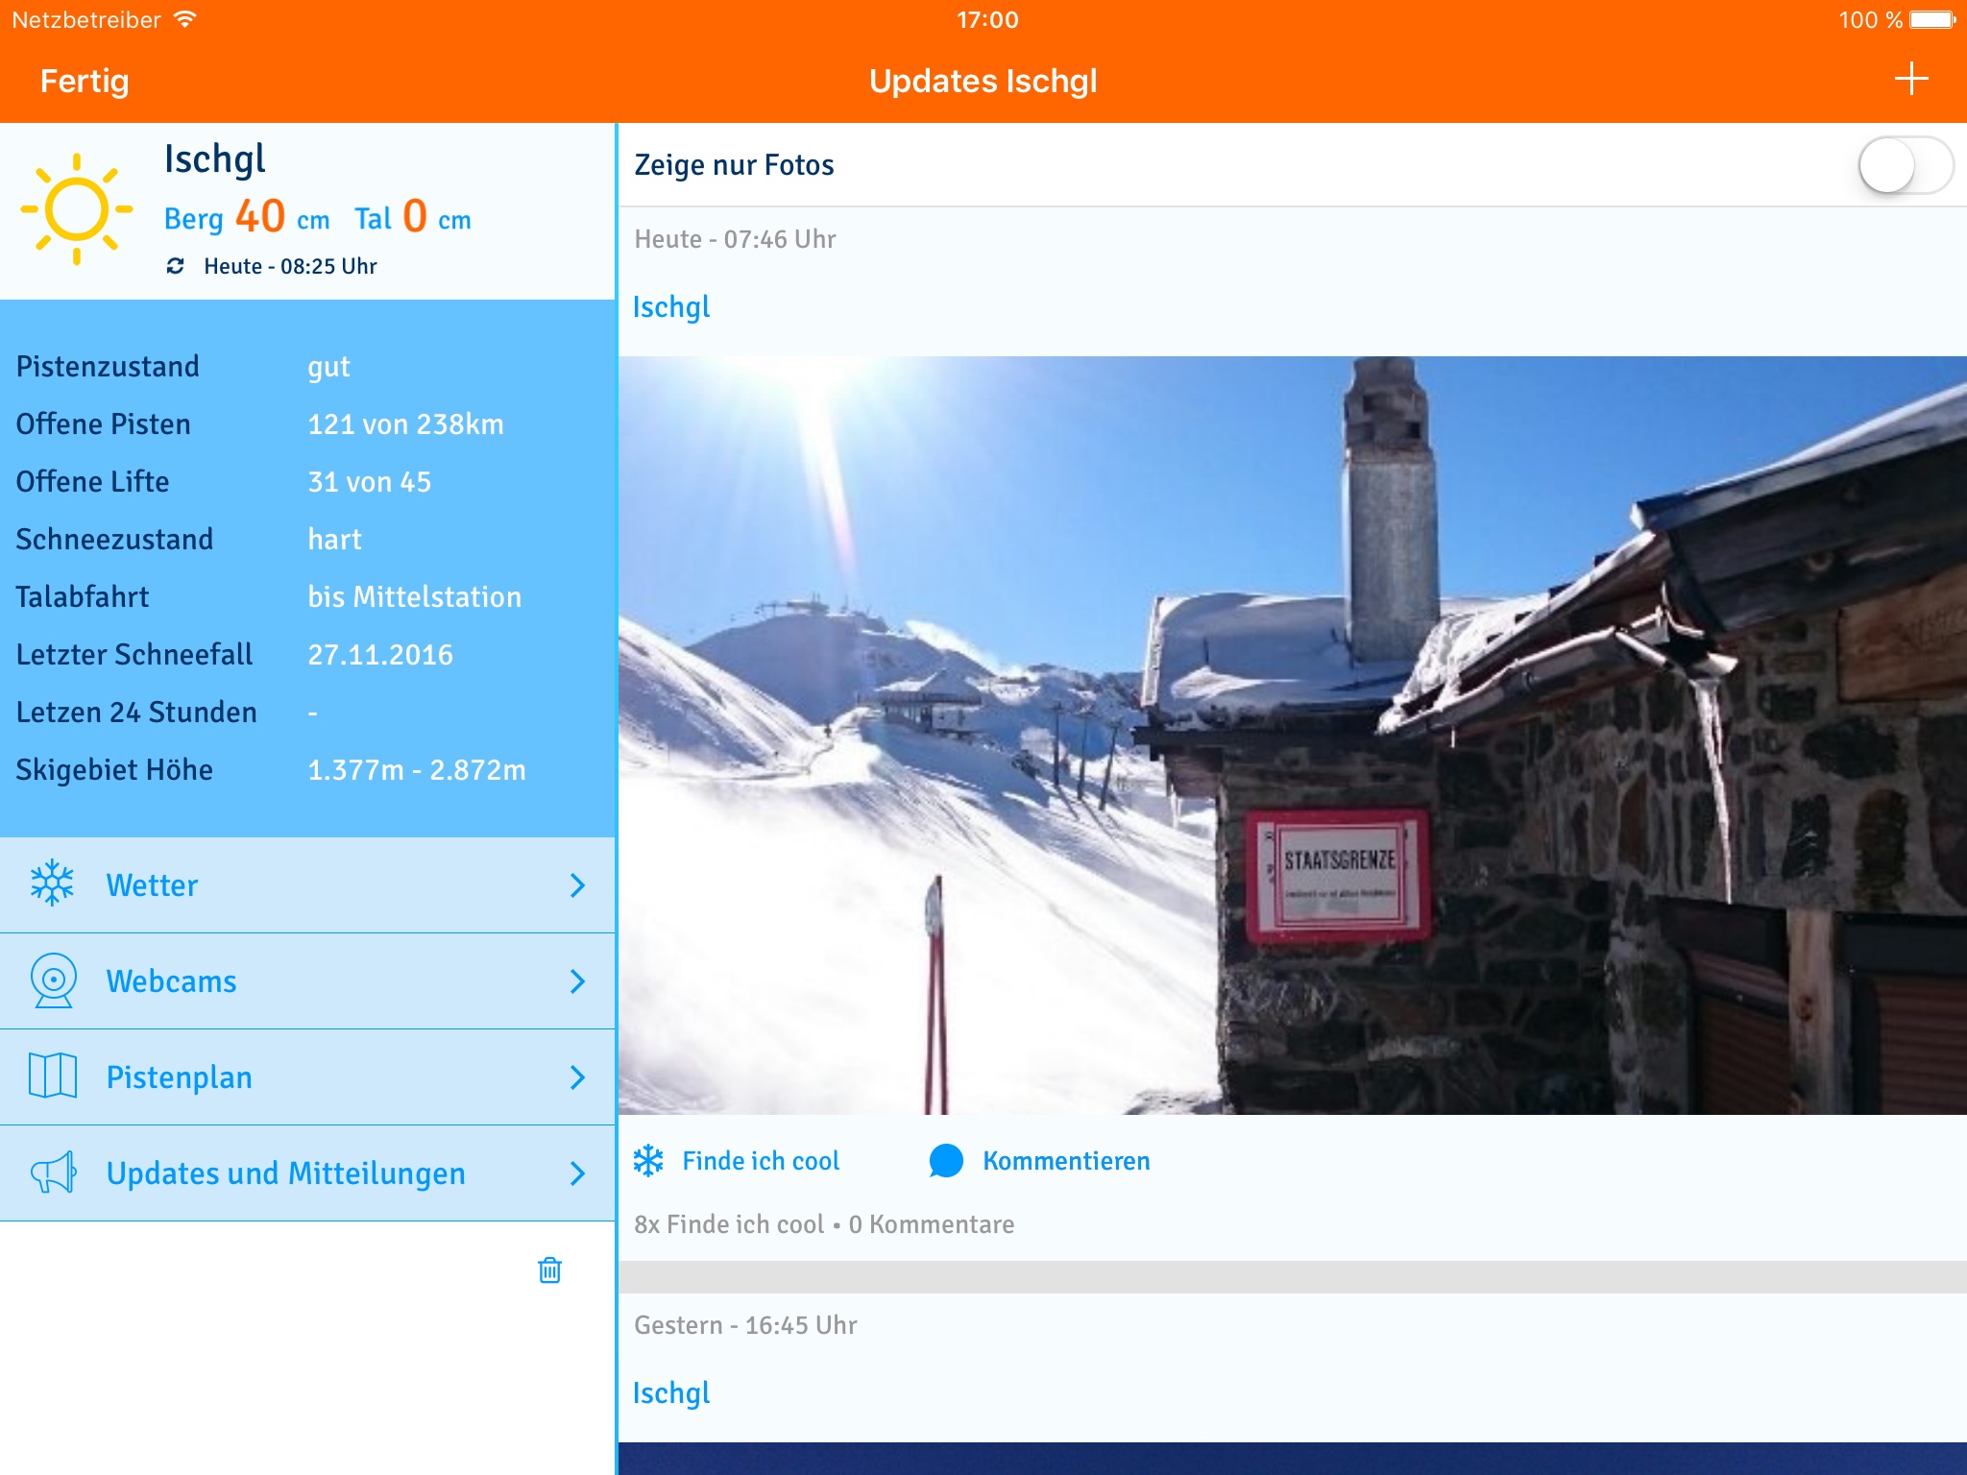
Task: Tap the Ischgl resort title in header
Action: click(214, 159)
